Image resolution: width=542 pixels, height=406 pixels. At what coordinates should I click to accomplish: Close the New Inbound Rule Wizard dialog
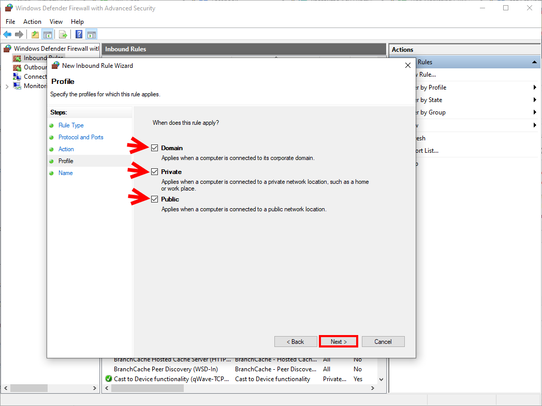tap(408, 65)
